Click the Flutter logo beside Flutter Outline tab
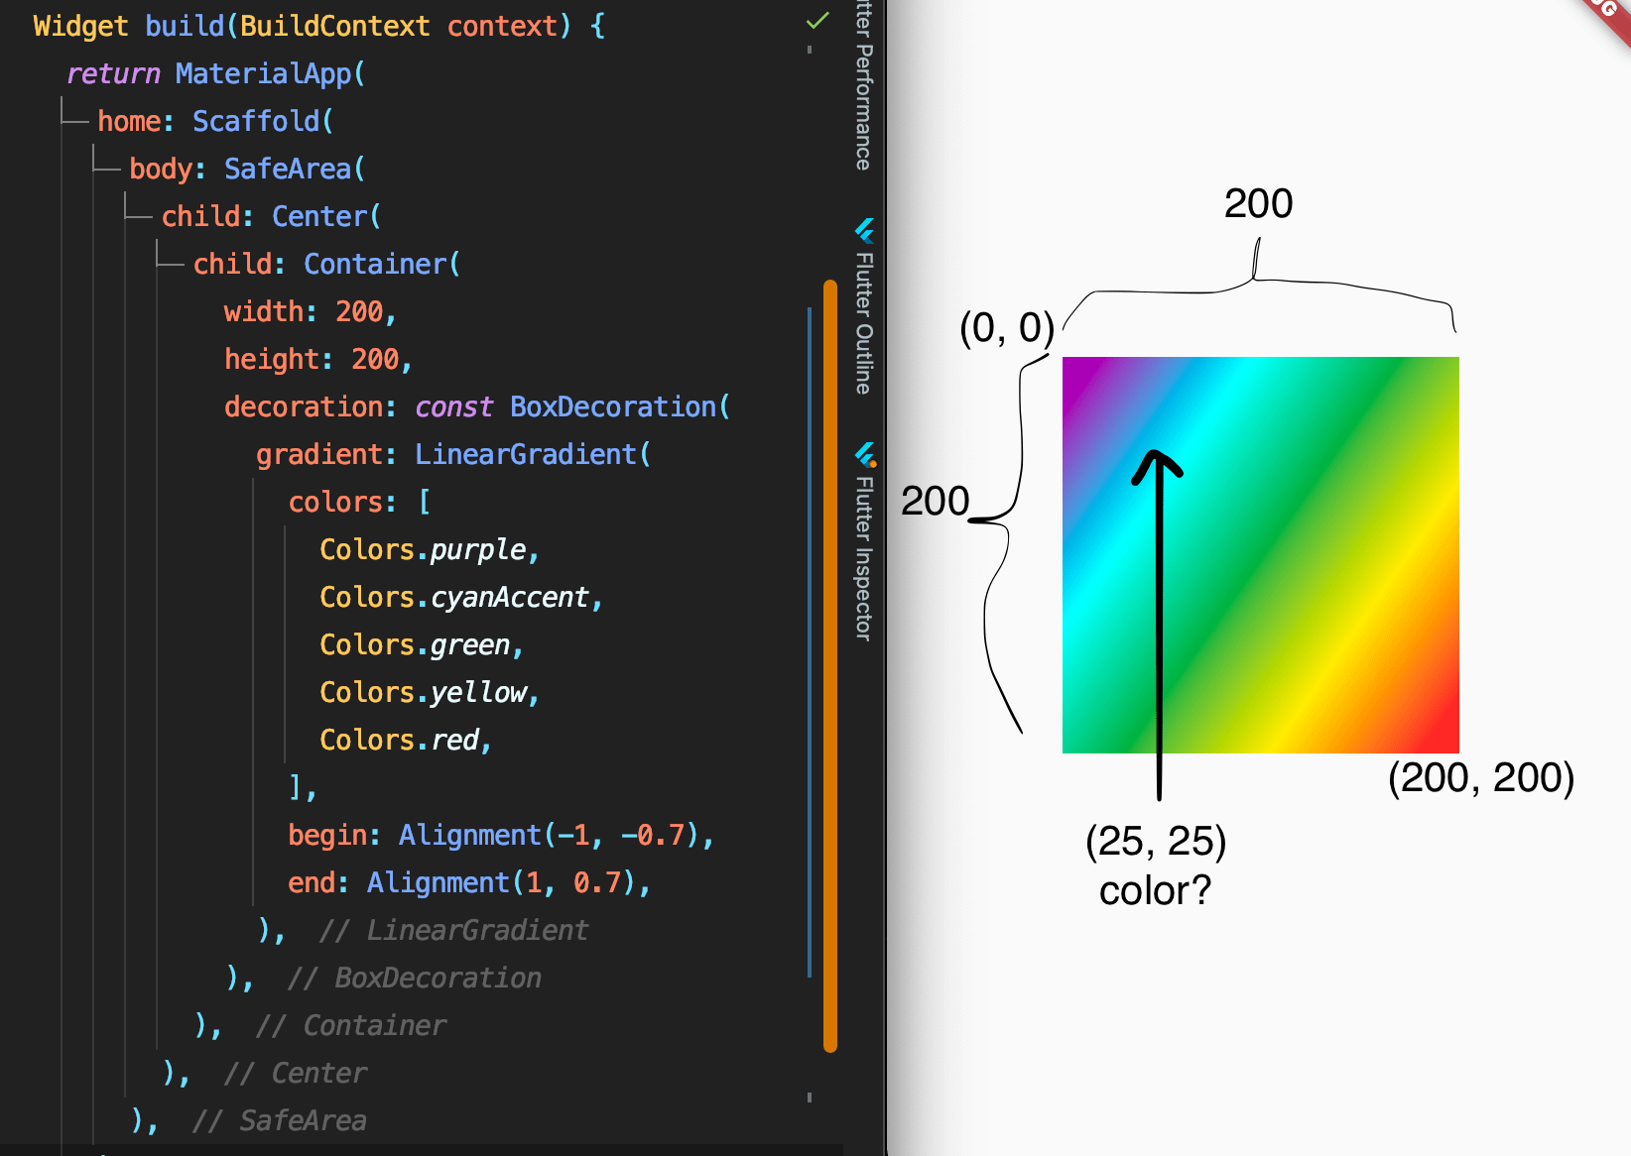The height and width of the screenshot is (1156, 1631). 865,232
